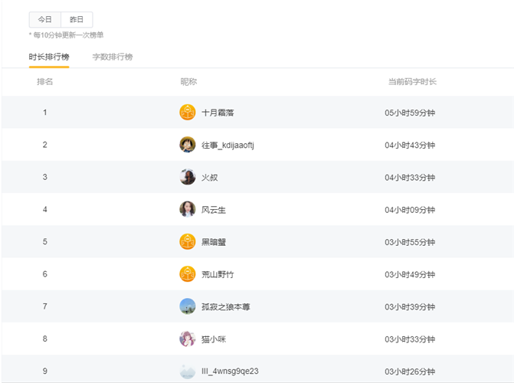Select the avatar of 孤寂之狼本尊

[188, 306]
